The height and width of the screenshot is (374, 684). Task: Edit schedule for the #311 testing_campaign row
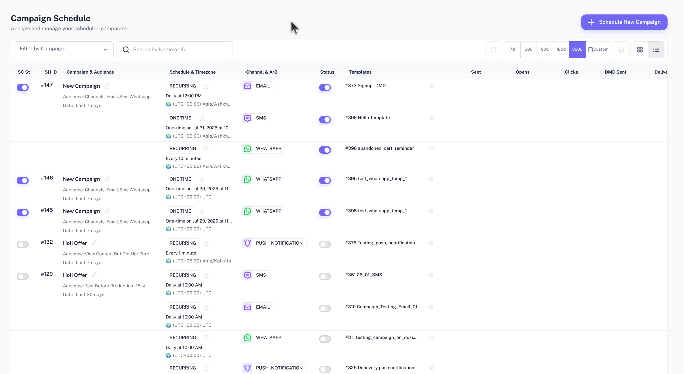tap(206, 337)
